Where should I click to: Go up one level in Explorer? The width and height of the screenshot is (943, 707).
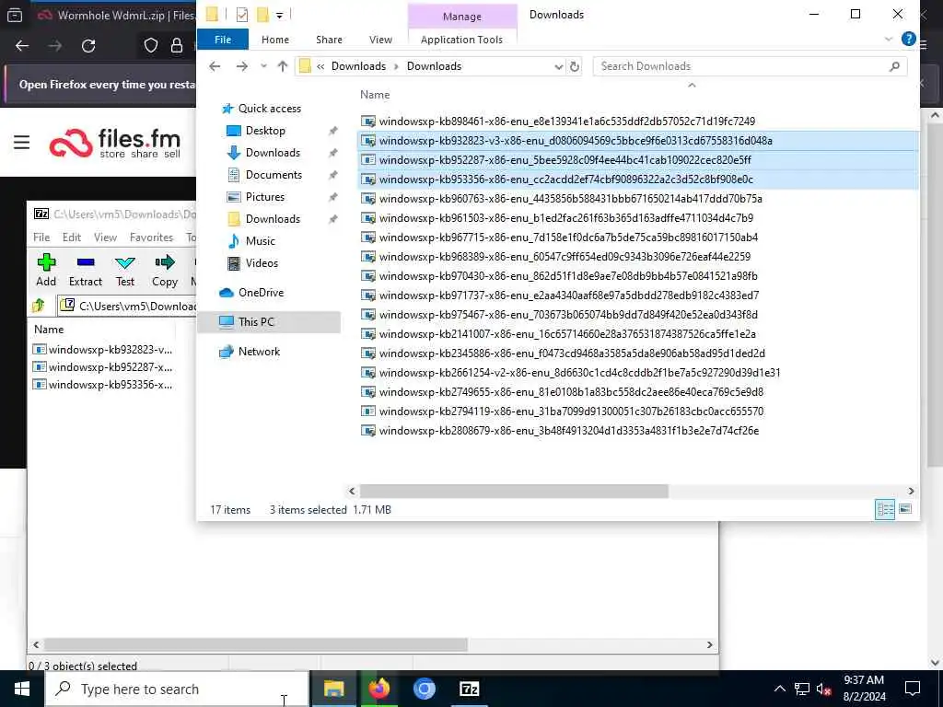pos(282,66)
